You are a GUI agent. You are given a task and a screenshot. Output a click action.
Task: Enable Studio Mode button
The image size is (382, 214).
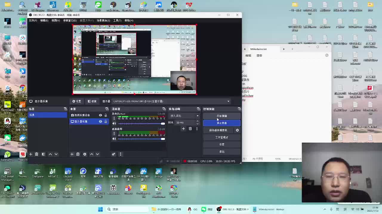tap(222, 137)
